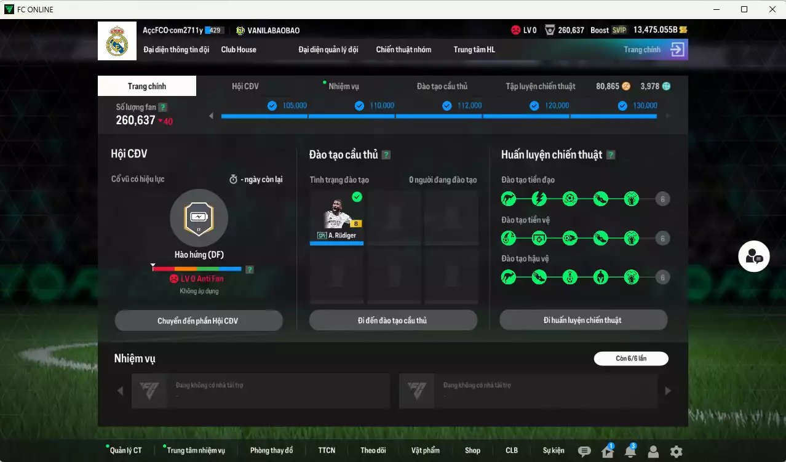
Task: Select the goal-target training node for midfielders
Action: click(539, 238)
